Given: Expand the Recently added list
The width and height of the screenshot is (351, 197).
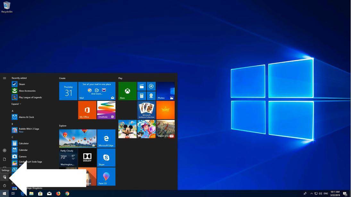Looking at the screenshot, I should 16,104.
